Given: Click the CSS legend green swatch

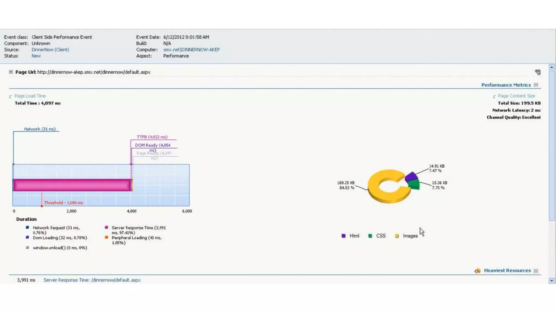Looking at the screenshot, I should click(x=370, y=236).
